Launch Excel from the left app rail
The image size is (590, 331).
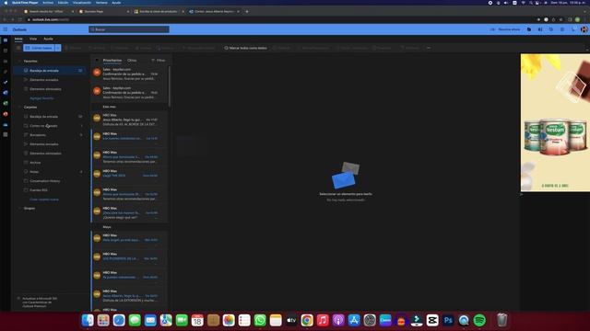pos(6,103)
